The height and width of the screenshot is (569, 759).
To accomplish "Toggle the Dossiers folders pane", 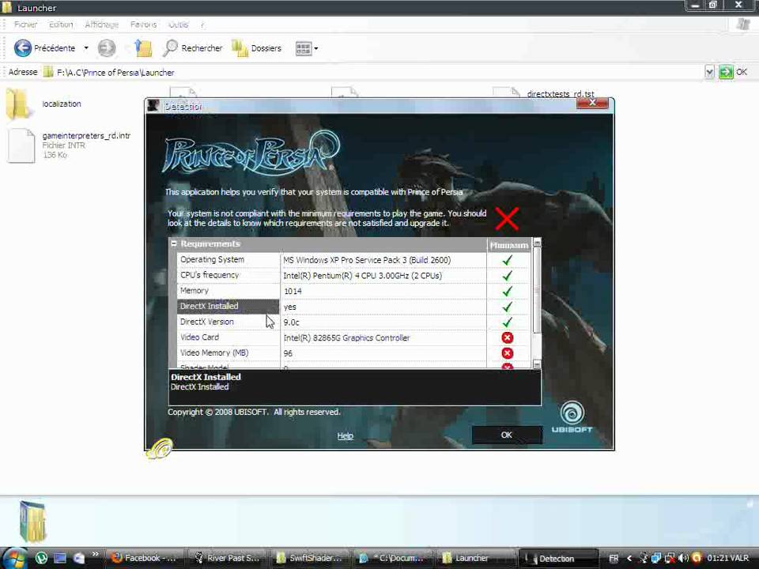I will 256,48.
